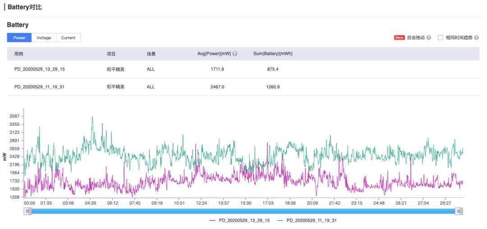The image size is (487, 229).
Task: Click the red New badge
Action: pyautogui.click(x=399, y=37)
